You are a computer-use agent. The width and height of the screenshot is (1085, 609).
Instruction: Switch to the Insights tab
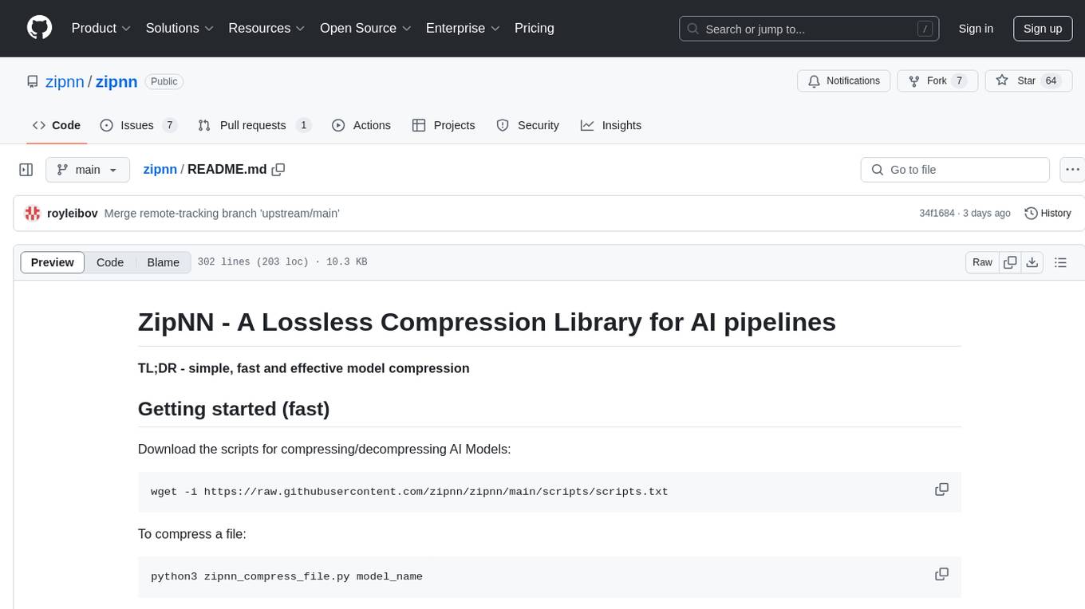[x=611, y=125]
